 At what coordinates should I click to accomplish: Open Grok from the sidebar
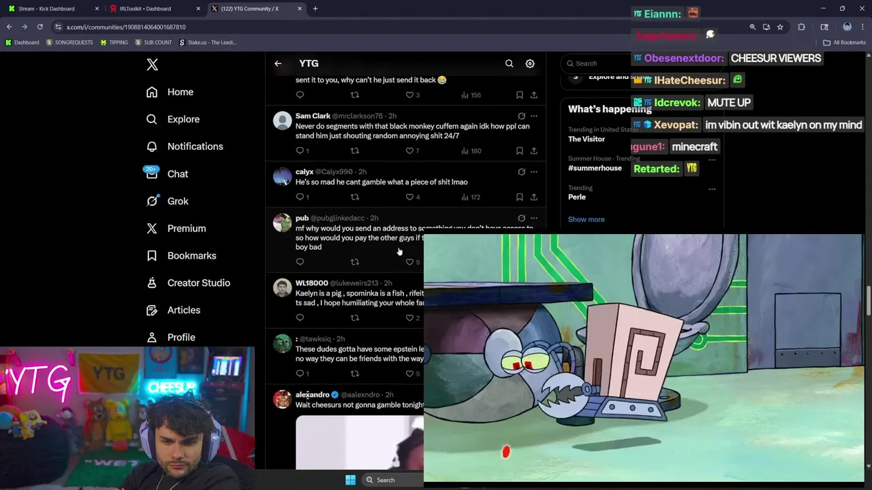[x=168, y=201]
